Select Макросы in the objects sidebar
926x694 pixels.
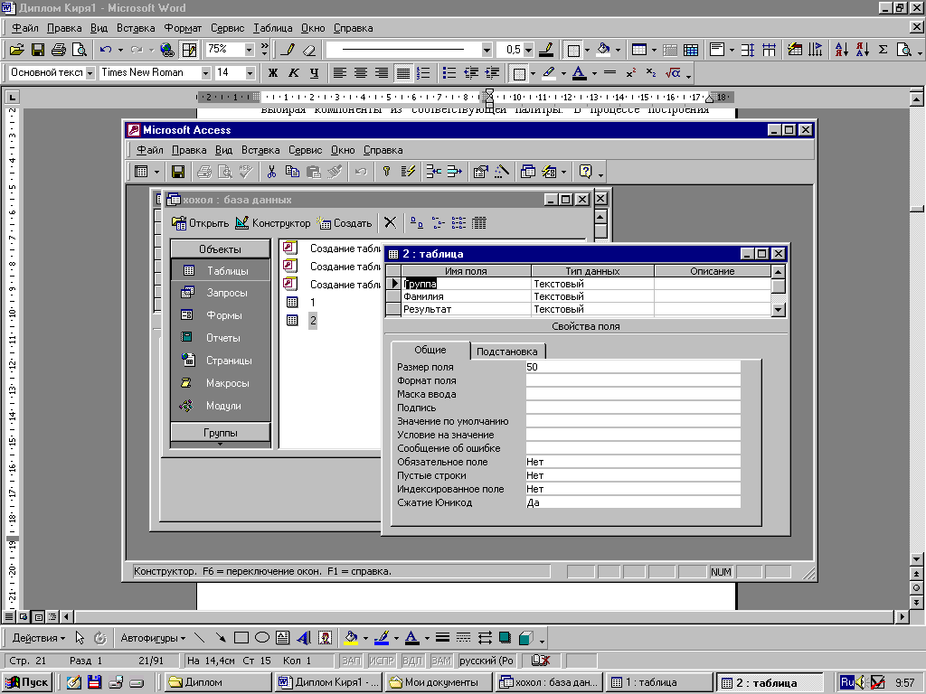pyautogui.click(x=227, y=383)
